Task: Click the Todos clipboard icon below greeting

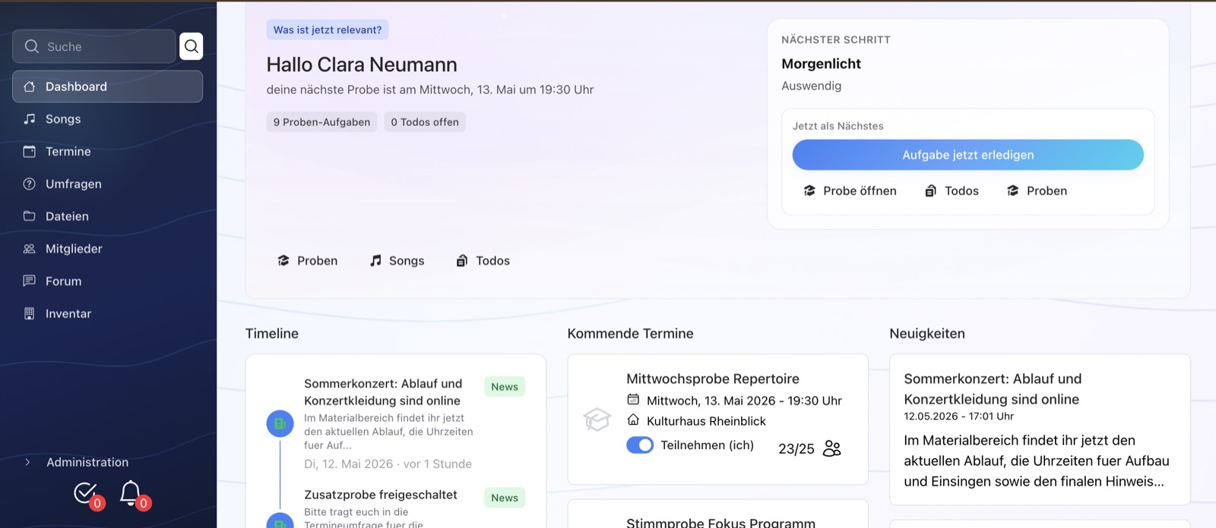Action: (x=461, y=261)
